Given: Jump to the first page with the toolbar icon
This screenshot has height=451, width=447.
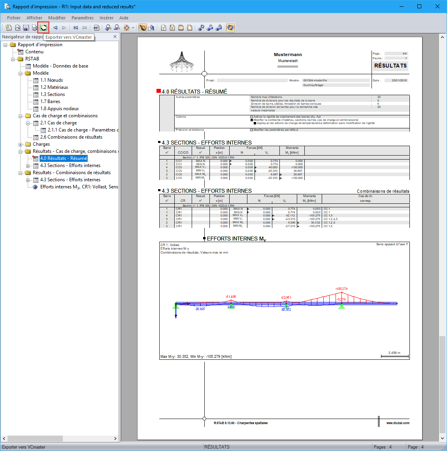Looking at the screenshot, I should tap(76, 28).
